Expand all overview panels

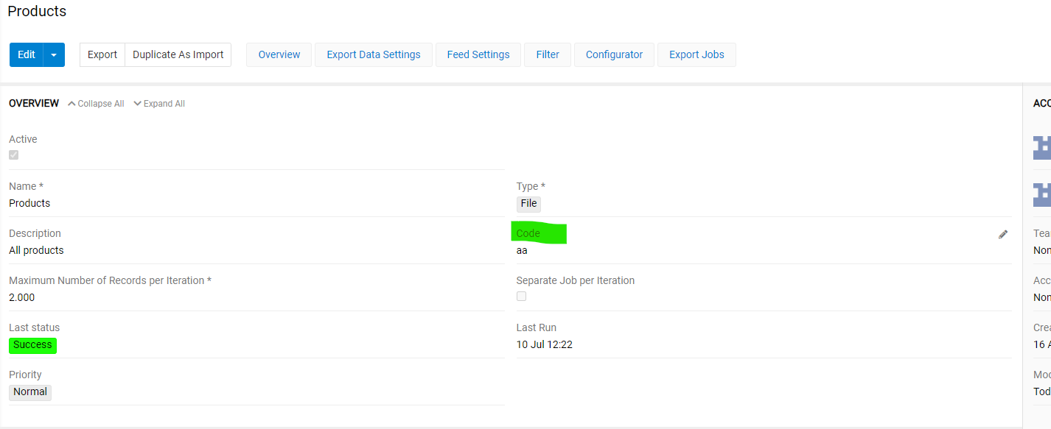click(159, 104)
